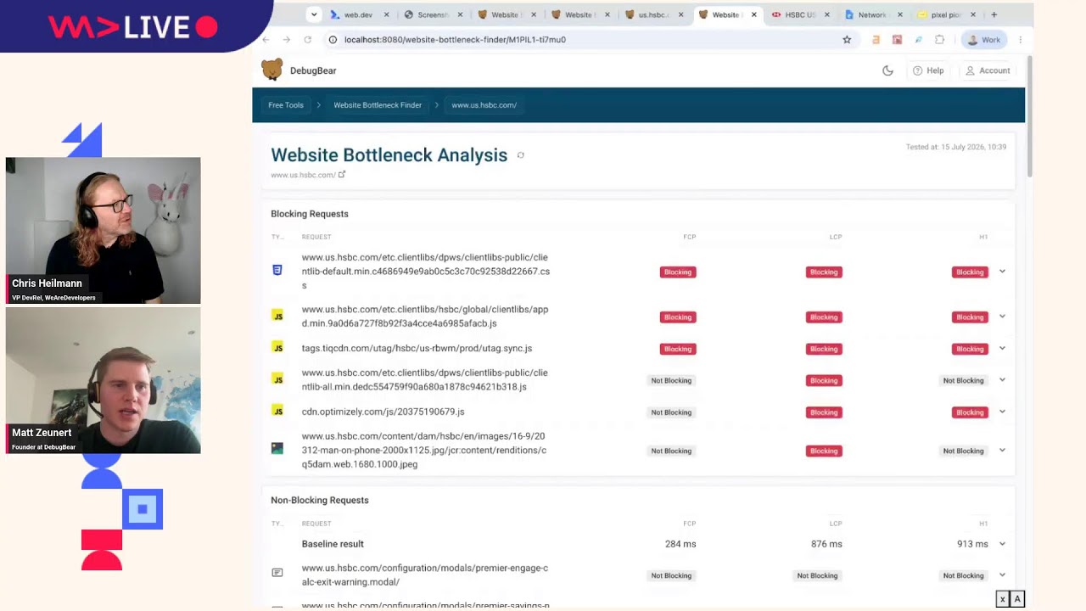Click the CSS file type icon for clientlib-default
This screenshot has width=1086, height=611.
tap(277, 271)
